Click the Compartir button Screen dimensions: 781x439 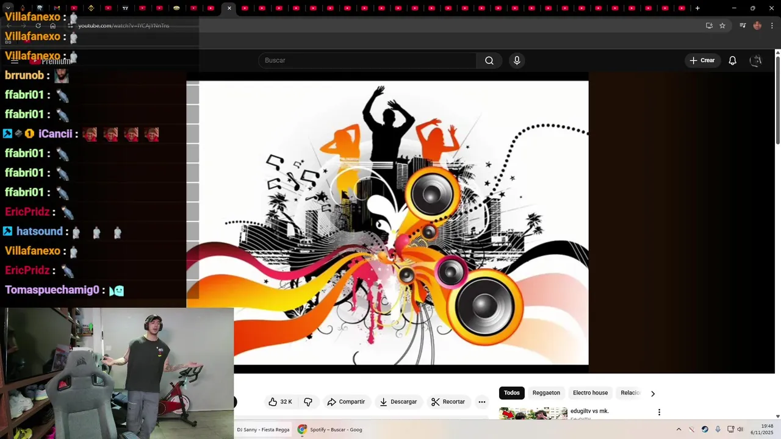click(346, 402)
